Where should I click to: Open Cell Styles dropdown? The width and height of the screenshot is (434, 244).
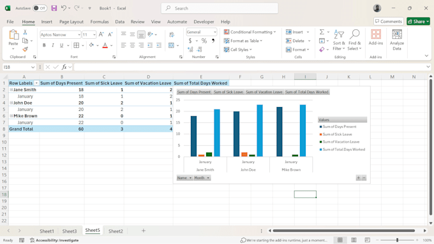(x=238, y=50)
